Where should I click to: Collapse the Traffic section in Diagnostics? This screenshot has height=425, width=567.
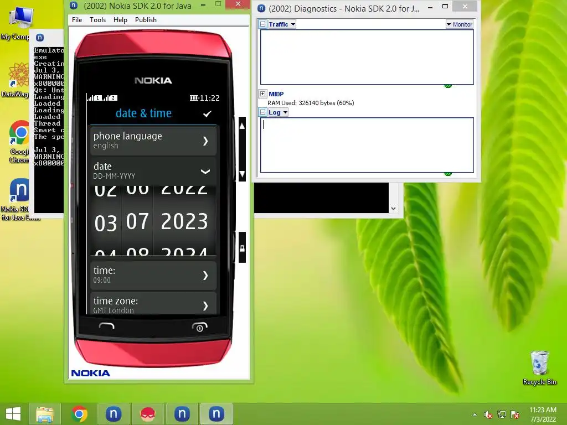tap(263, 24)
